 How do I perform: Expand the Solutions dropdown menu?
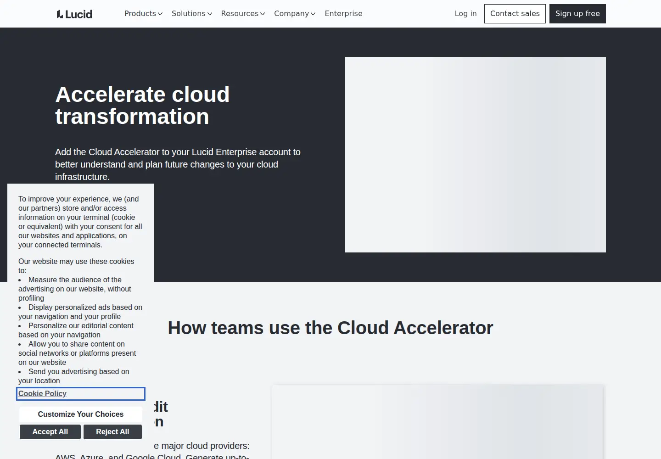click(192, 14)
